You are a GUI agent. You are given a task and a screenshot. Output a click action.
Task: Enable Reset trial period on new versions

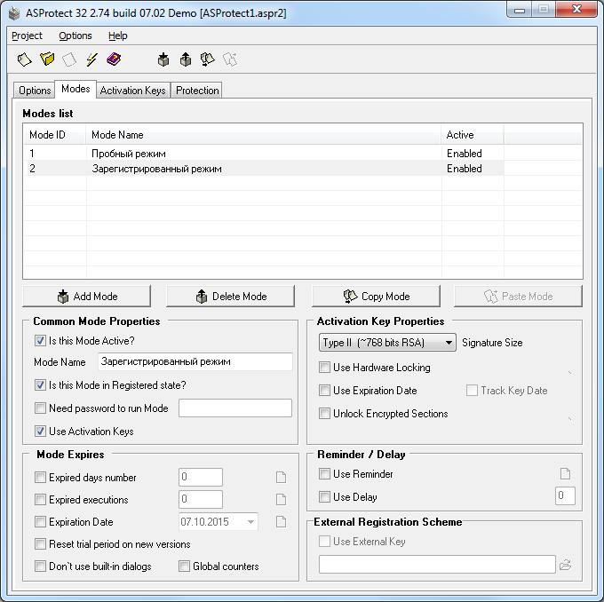(x=40, y=543)
